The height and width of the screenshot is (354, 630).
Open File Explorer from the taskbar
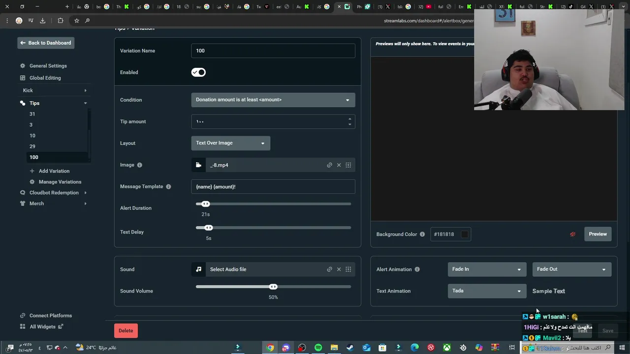coord(334,348)
